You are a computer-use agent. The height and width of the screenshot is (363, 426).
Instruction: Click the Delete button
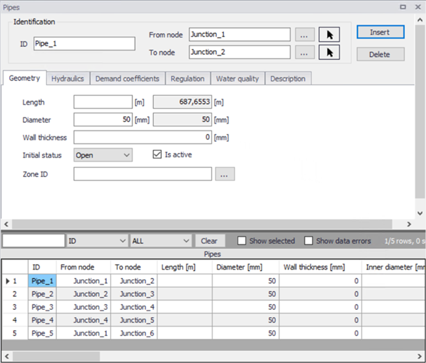pos(380,54)
